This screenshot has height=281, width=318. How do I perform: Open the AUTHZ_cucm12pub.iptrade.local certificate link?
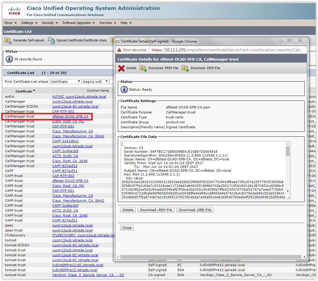[x=79, y=96]
